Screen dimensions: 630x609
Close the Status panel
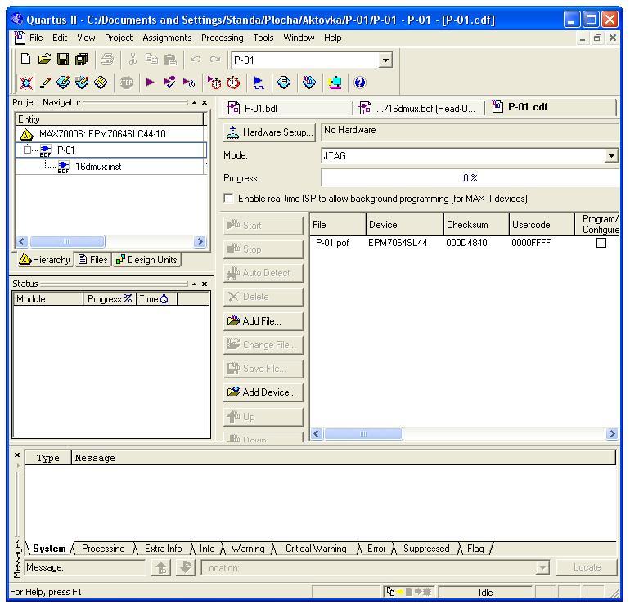205,284
